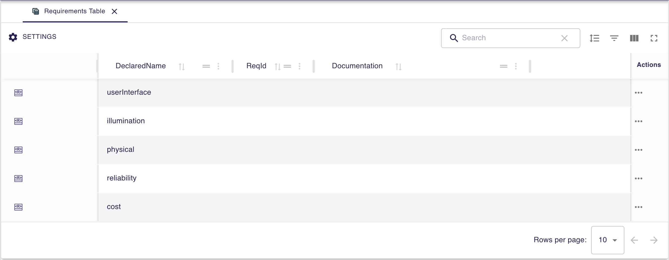Open the ReqId column kebab menu

[x=300, y=66]
